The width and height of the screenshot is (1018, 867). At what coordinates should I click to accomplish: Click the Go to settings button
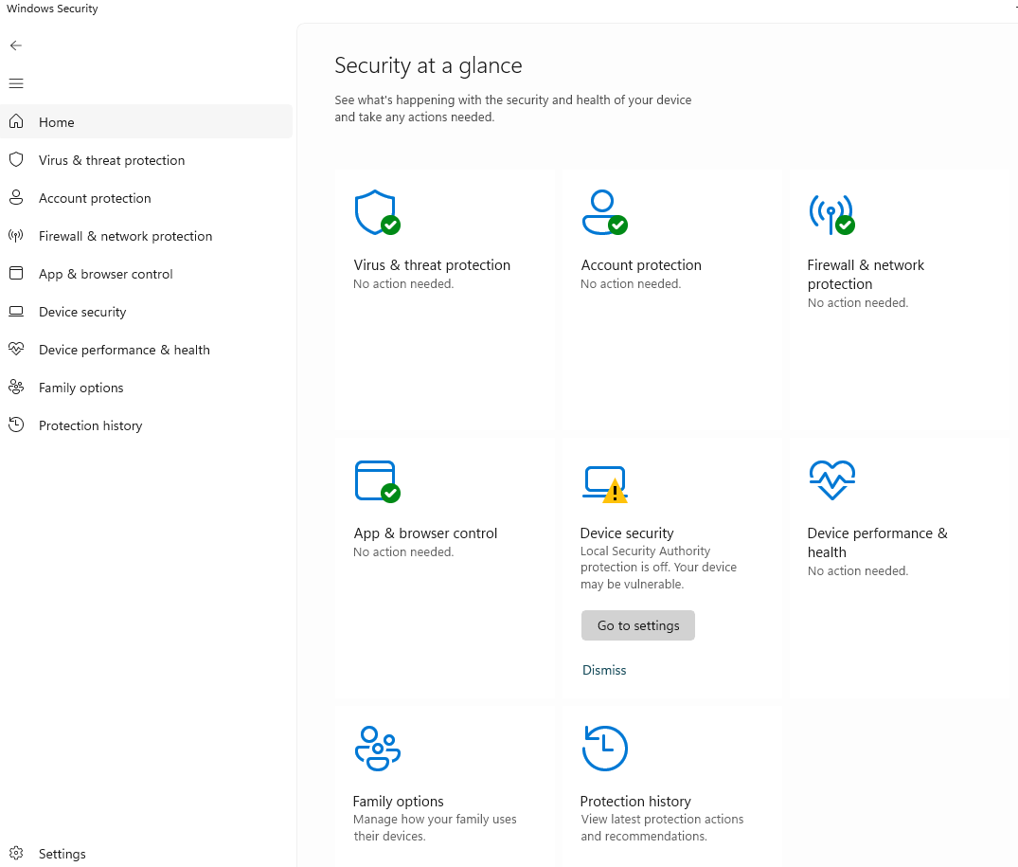[x=637, y=624]
